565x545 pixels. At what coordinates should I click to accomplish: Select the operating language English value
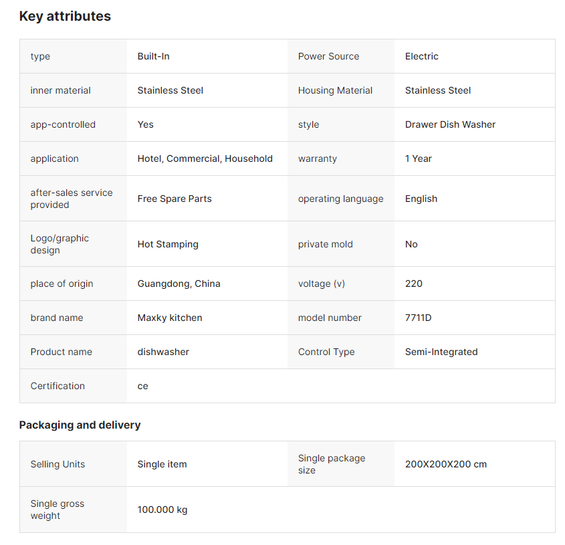421,199
